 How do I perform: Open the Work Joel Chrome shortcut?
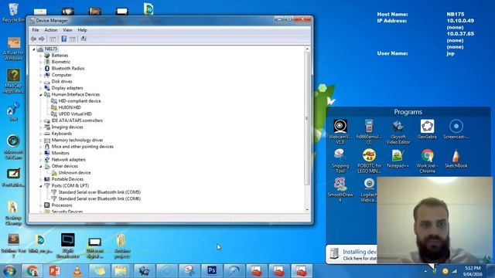click(x=427, y=161)
